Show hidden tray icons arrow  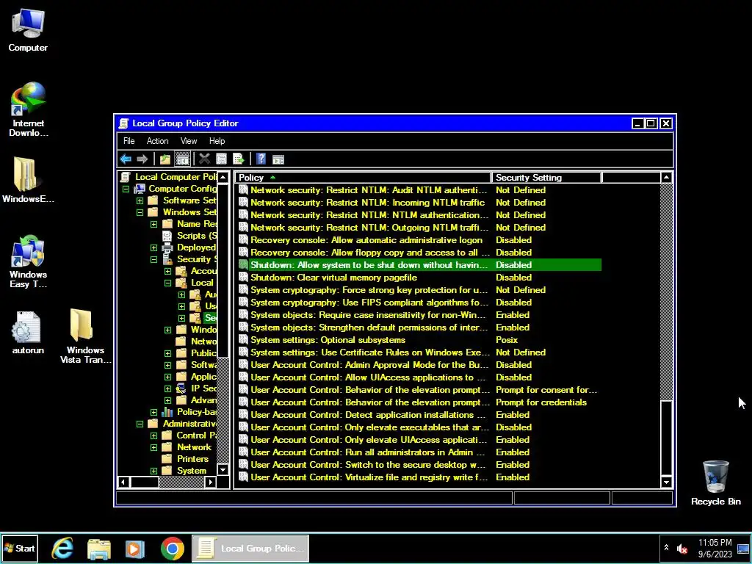[666, 548]
